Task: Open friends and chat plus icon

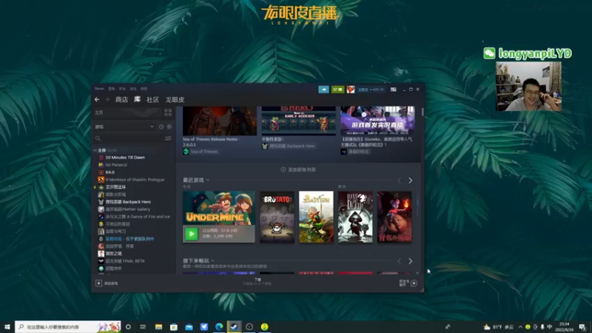Action: (414, 283)
